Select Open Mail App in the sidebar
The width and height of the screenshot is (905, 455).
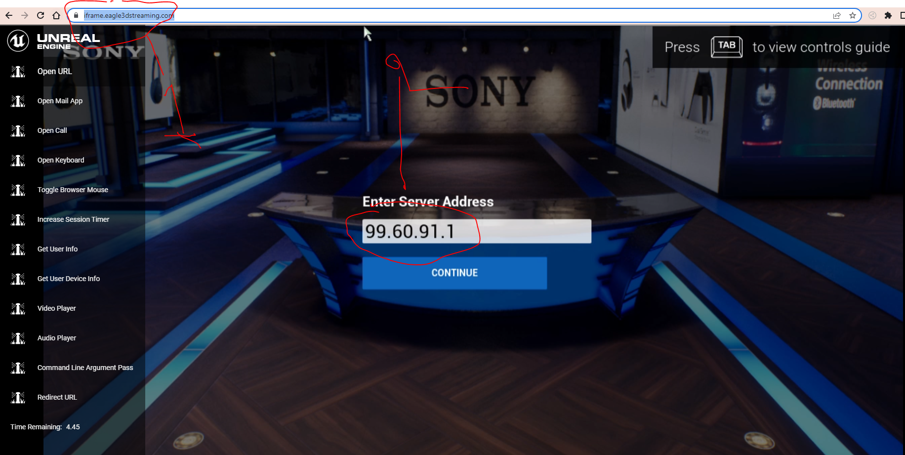60,101
